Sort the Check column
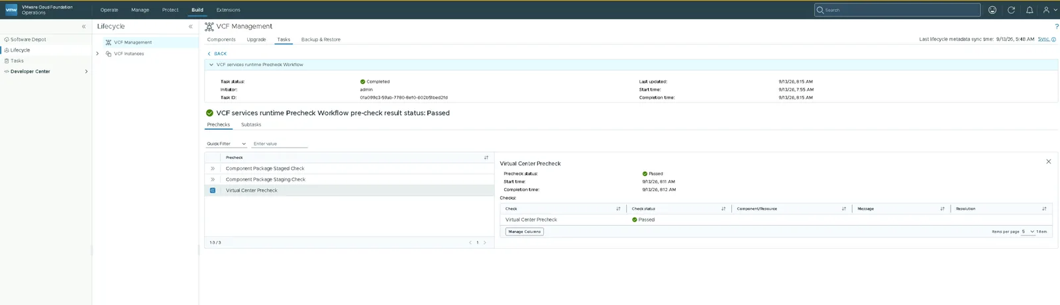Image resolution: width=1060 pixels, height=305 pixels. click(x=618, y=209)
